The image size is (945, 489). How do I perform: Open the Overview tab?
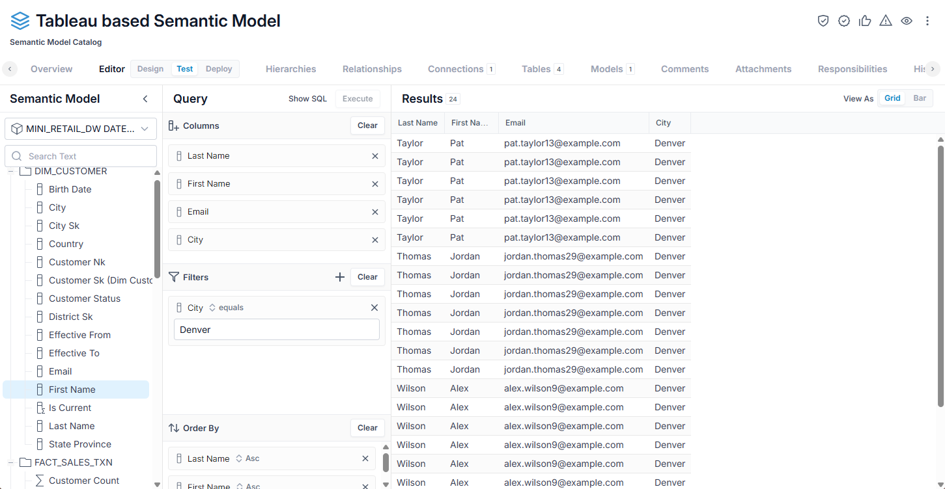pyautogui.click(x=51, y=69)
